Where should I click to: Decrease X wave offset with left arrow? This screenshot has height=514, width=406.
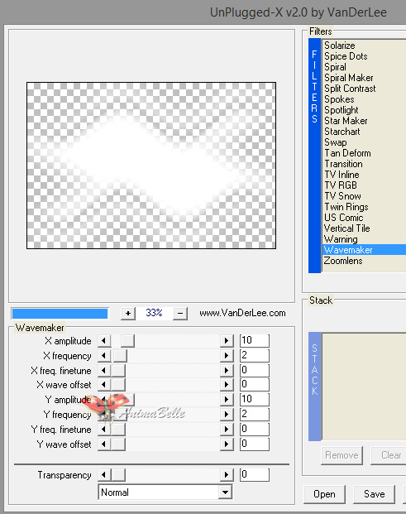point(104,385)
